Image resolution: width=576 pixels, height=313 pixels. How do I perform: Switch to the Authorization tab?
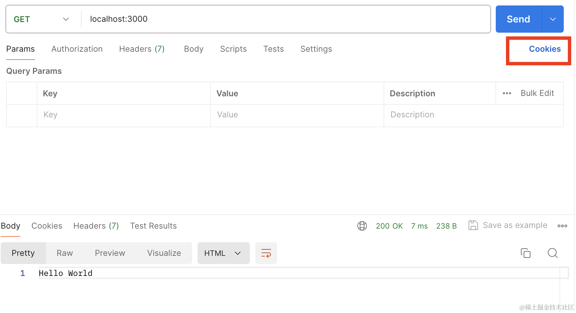(77, 49)
